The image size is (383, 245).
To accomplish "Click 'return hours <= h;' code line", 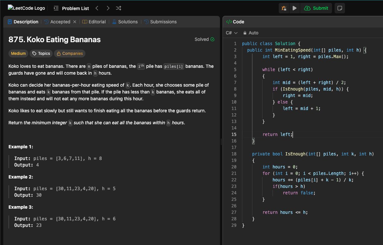I will pyautogui.click(x=285, y=212).
